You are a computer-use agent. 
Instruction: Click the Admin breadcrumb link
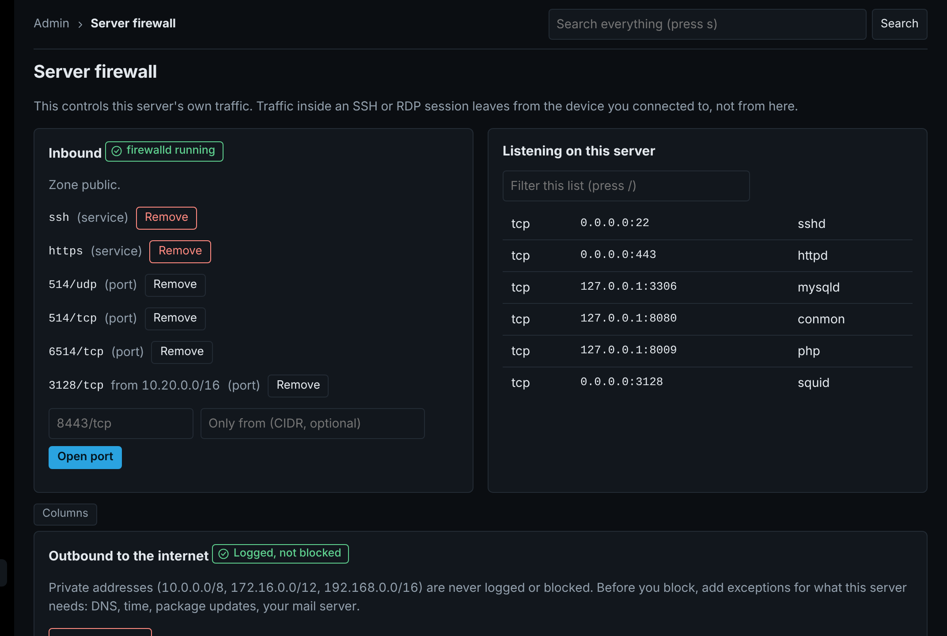(51, 23)
